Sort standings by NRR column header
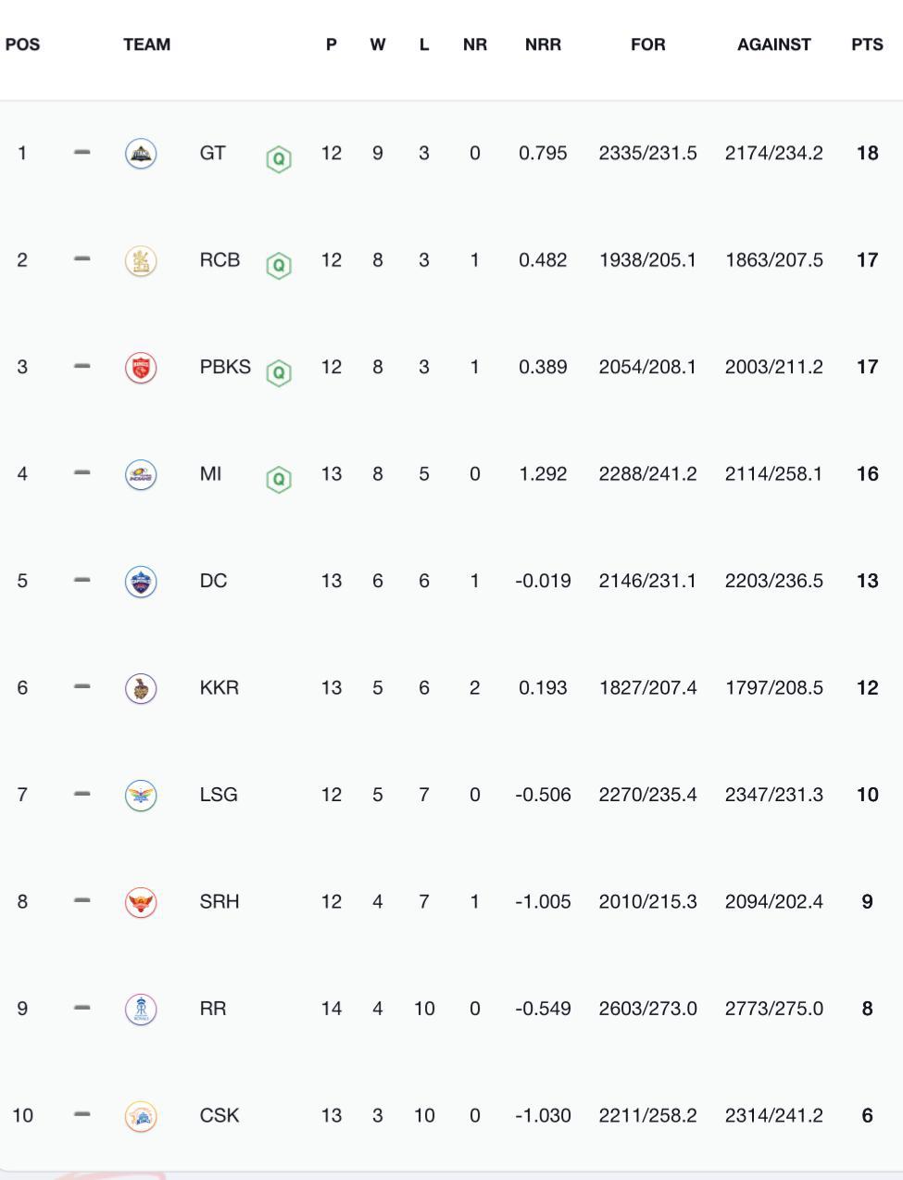The height and width of the screenshot is (1180, 903). [x=543, y=44]
